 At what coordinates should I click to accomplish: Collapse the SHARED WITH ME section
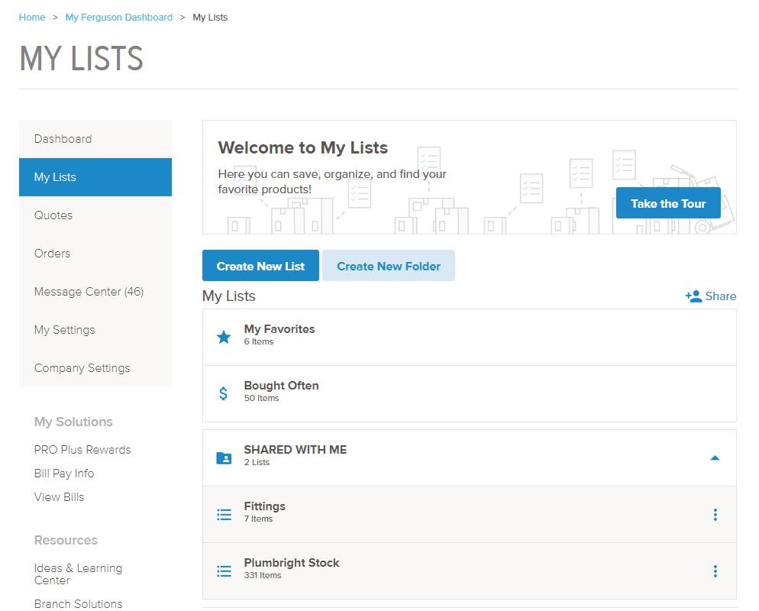click(715, 457)
